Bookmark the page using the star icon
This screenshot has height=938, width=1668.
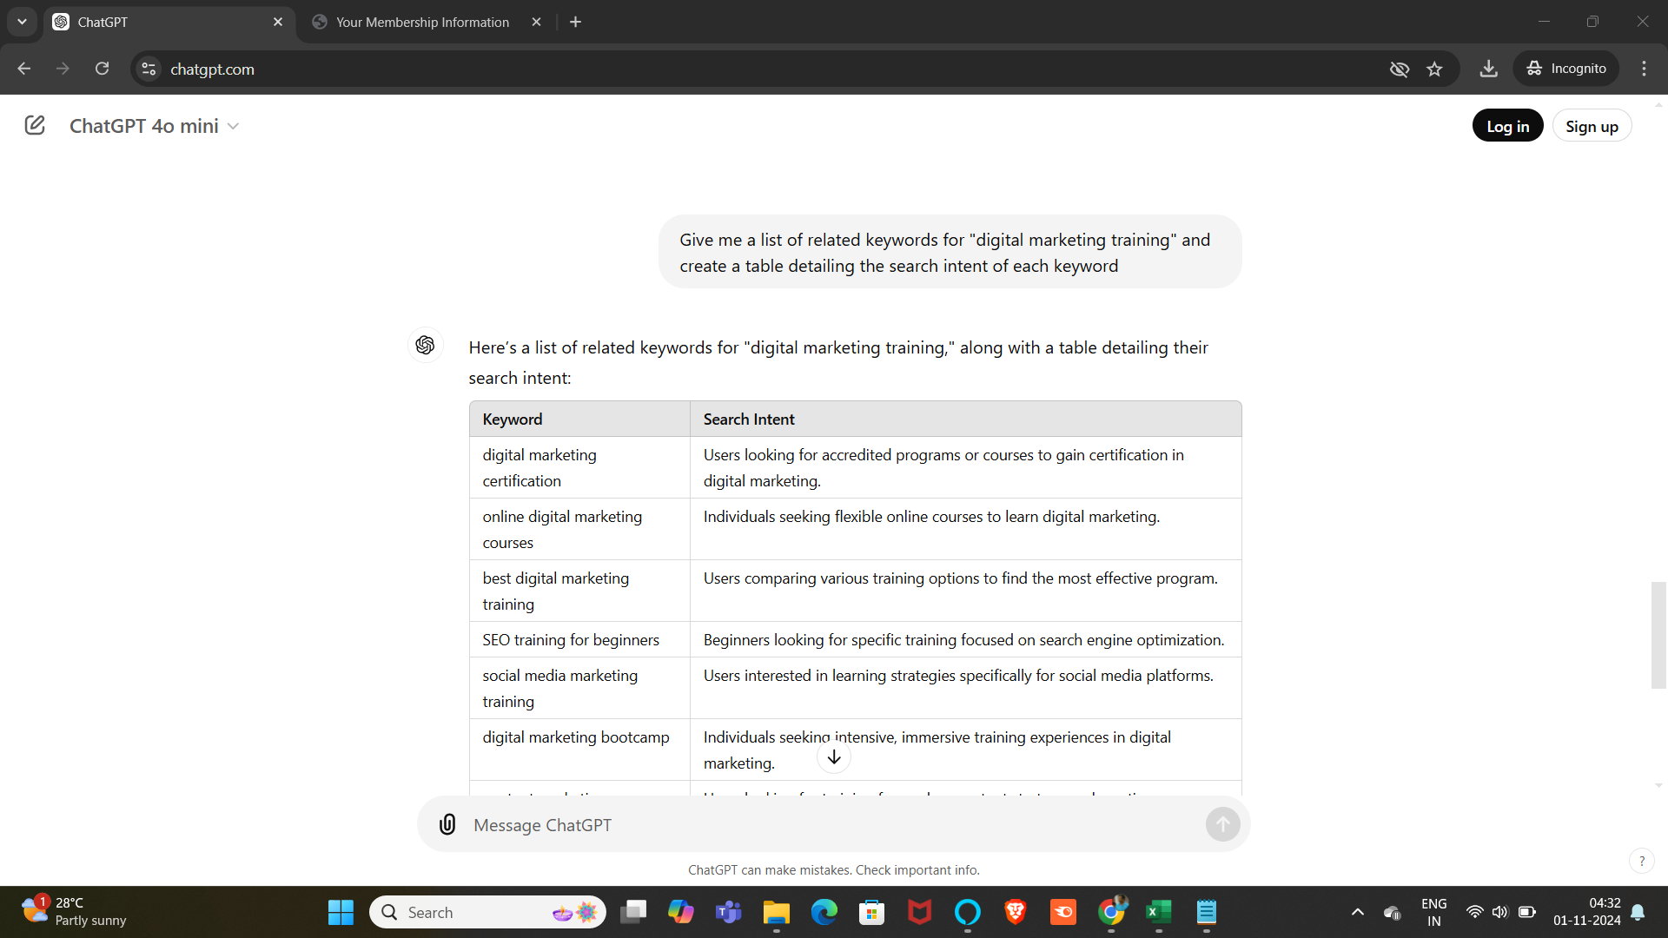point(1435,69)
